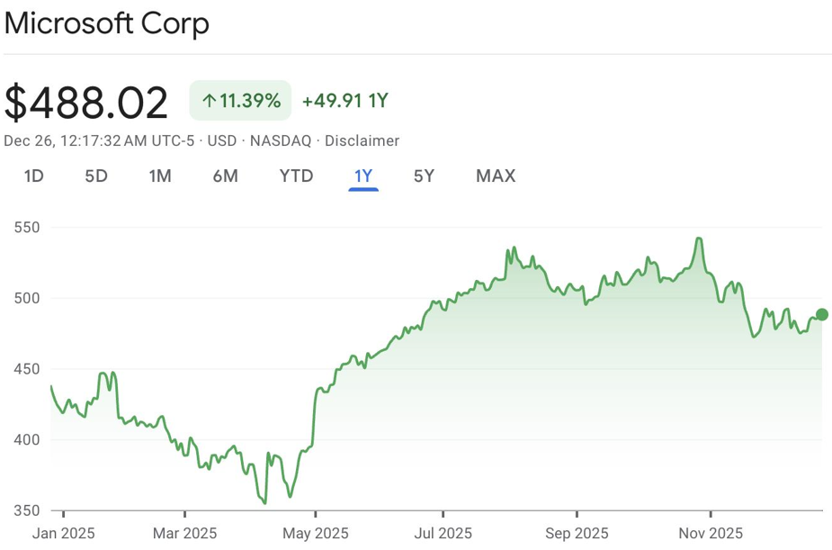Open the Disclaimer link

point(362,140)
